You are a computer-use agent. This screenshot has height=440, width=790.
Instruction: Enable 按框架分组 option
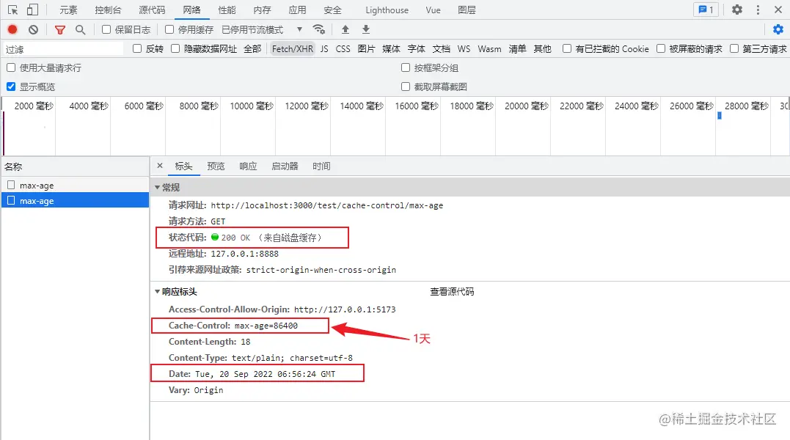click(x=406, y=67)
